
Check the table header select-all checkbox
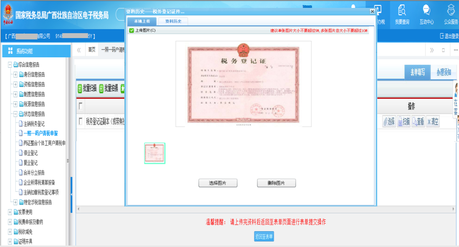(81, 106)
